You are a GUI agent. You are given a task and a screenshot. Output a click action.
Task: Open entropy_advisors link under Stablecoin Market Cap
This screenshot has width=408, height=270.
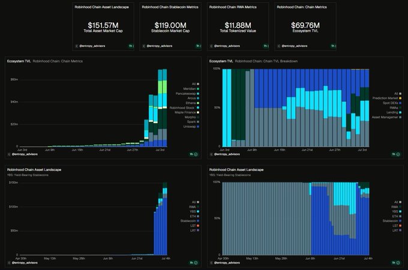(160, 46)
